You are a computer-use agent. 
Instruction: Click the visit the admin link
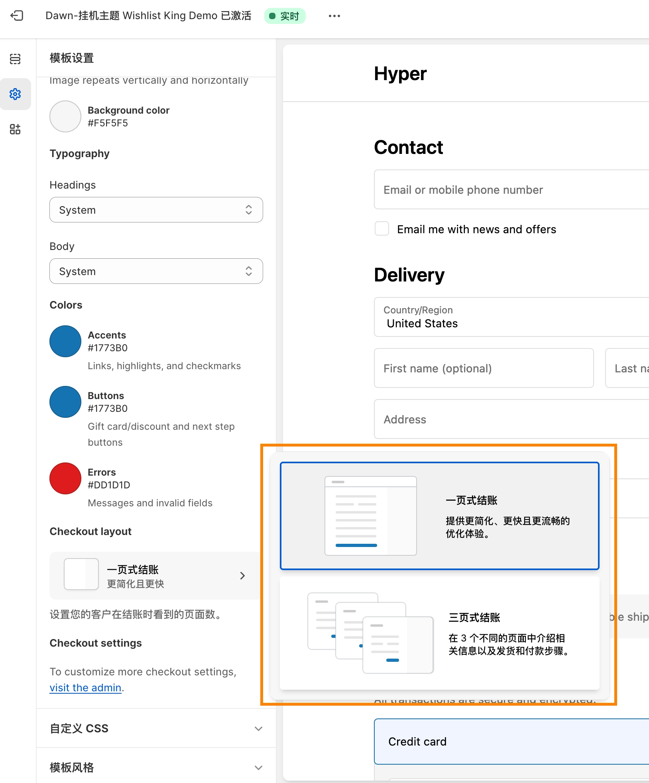click(85, 687)
